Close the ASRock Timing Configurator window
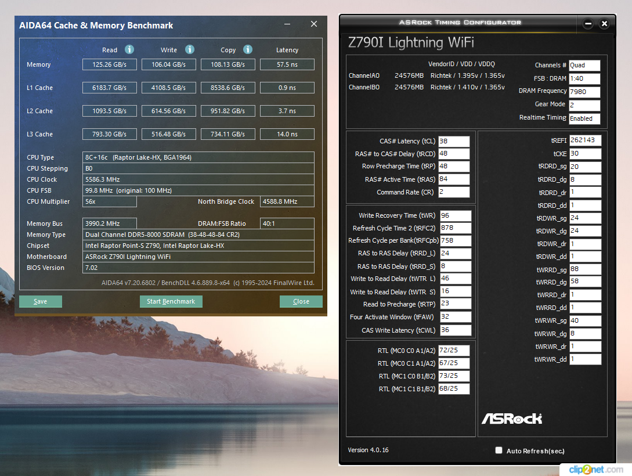This screenshot has width=632, height=476. [604, 24]
